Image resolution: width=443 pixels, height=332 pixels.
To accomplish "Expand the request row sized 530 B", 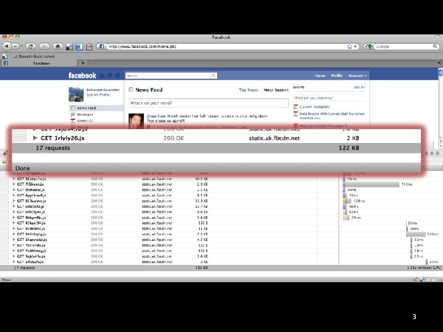I will tap(14, 223).
